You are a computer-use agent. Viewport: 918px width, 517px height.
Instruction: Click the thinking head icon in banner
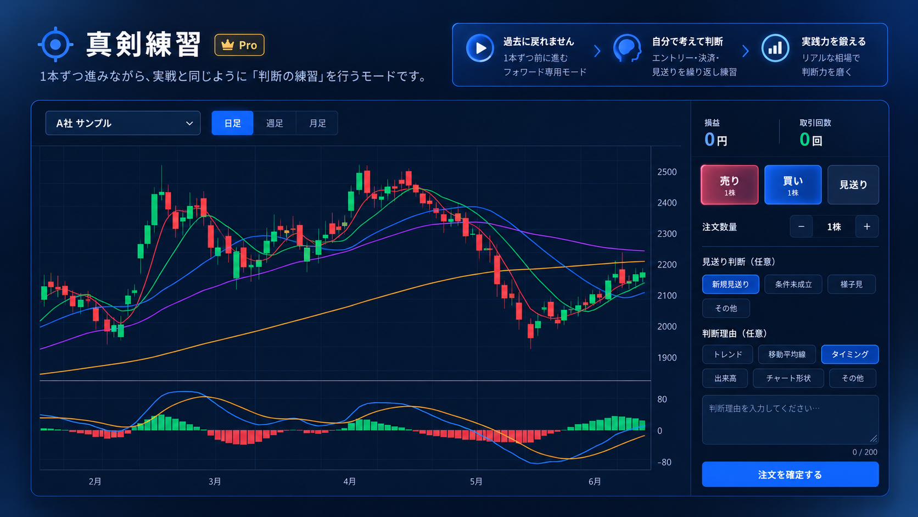627,48
